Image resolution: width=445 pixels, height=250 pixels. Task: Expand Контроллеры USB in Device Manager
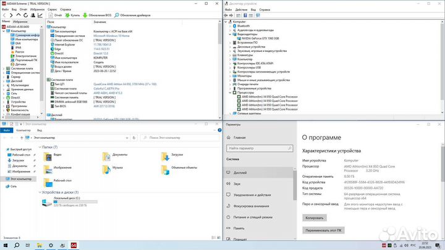230,68
